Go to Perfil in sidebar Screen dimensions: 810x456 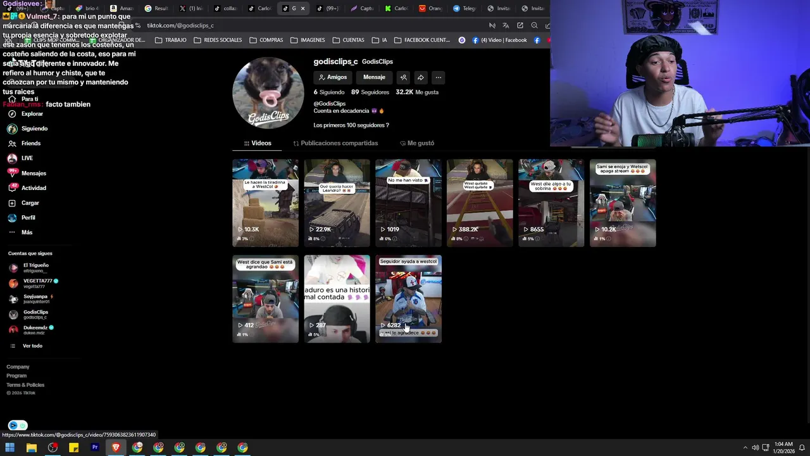22,218
